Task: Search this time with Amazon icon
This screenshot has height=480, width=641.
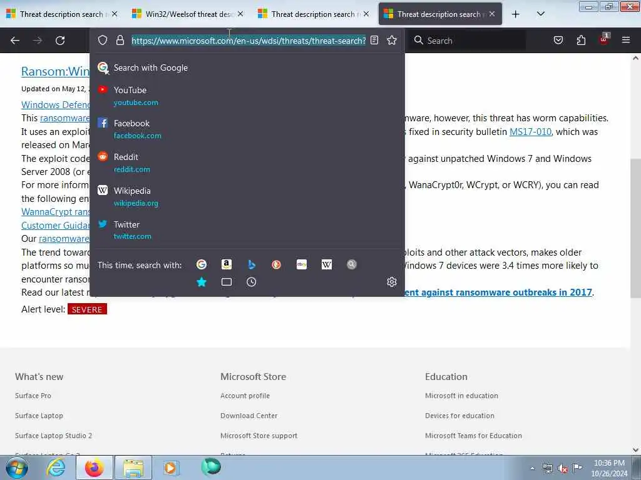Action: click(x=227, y=264)
